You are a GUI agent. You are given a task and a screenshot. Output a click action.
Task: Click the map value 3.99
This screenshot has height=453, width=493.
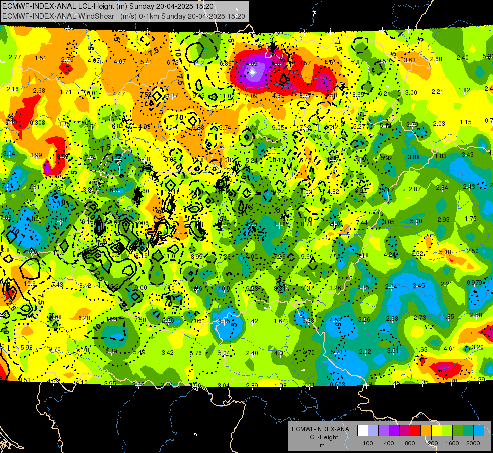click(x=36, y=155)
